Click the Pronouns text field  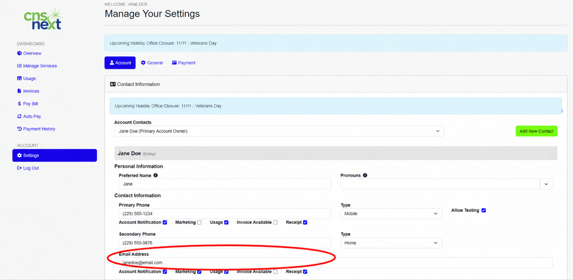click(440, 184)
